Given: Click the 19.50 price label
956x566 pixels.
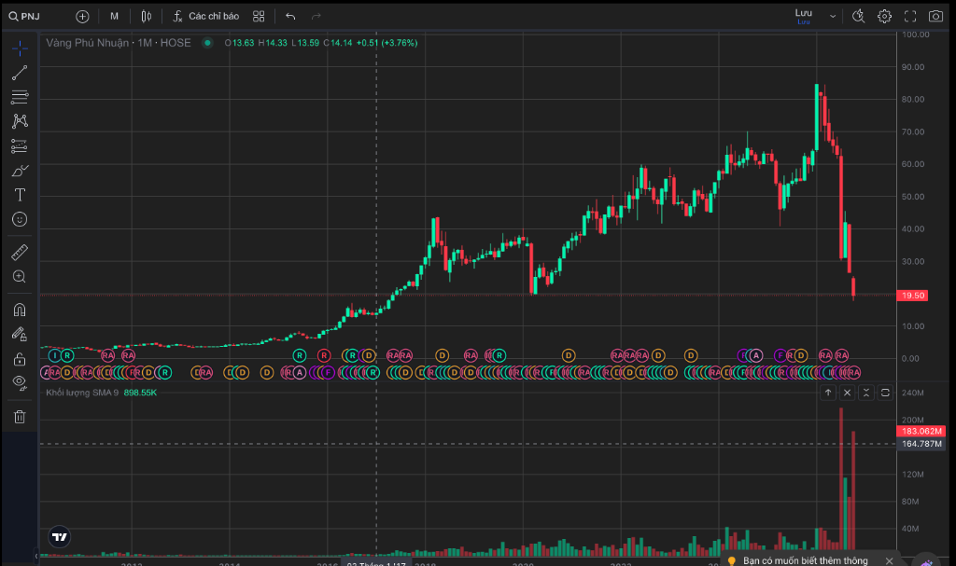Looking at the screenshot, I should (x=913, y=296).
